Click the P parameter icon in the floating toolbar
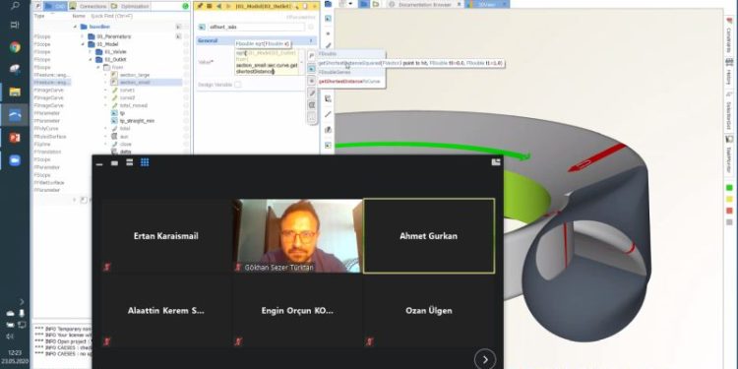 pyautogui.click(x=312, y=55)
